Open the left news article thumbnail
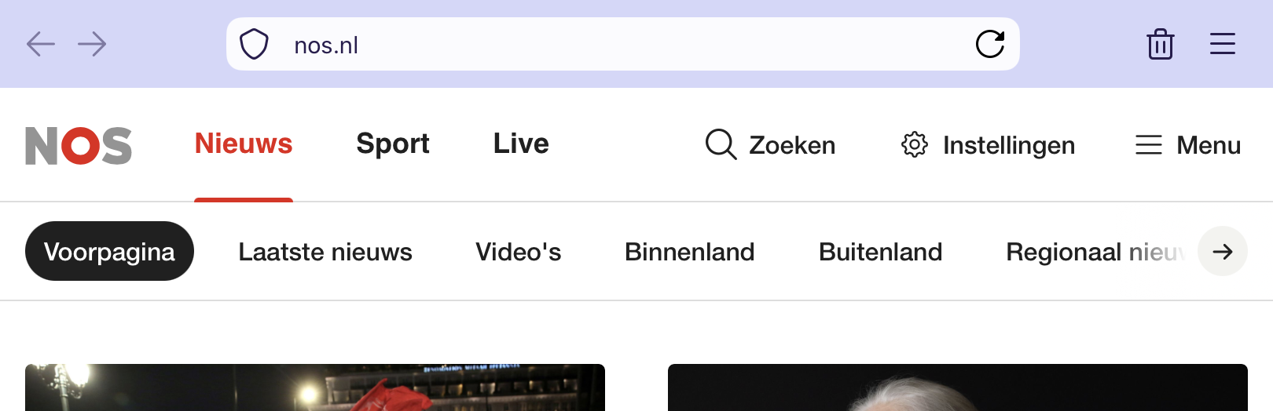 pyautogui.click(x=314, y=388)
